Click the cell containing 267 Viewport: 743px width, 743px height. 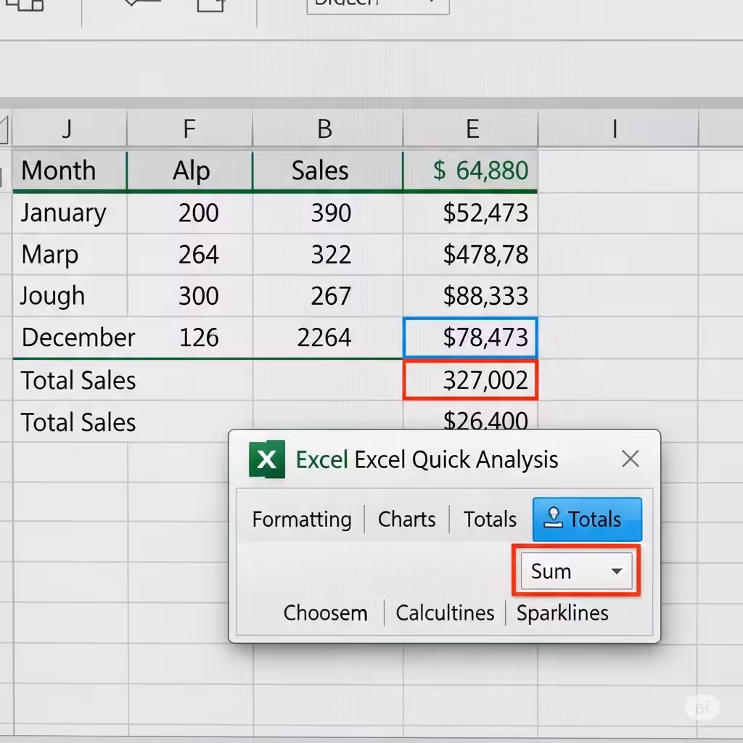point(327,296)
